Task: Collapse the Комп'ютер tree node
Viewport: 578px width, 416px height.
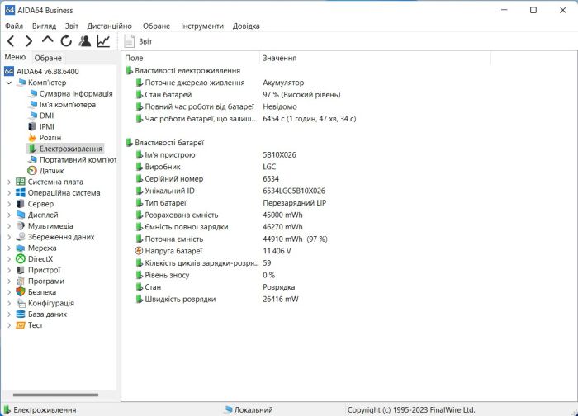Action: click(9, 83)
